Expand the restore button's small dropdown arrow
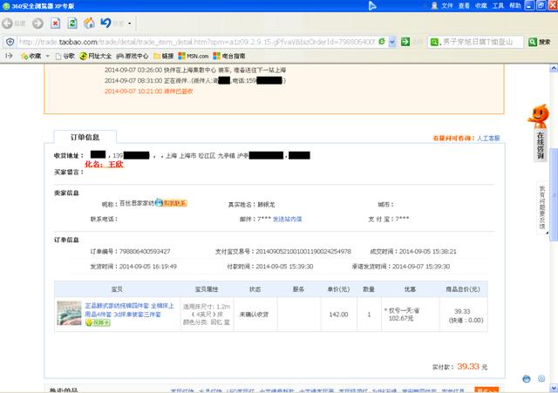Screen dimensions: 558x393 coord(130,24)
